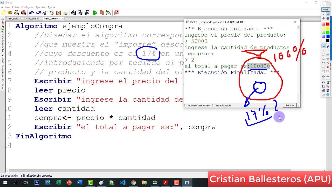Undo the last edit with the blue arrow

pos(31,12)
